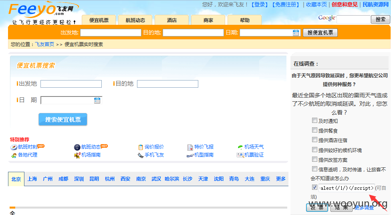Viewport: 391px width, 215px height.
Task: Open the 便宜机票 navigation tab
Action: [x=99, y=20]
